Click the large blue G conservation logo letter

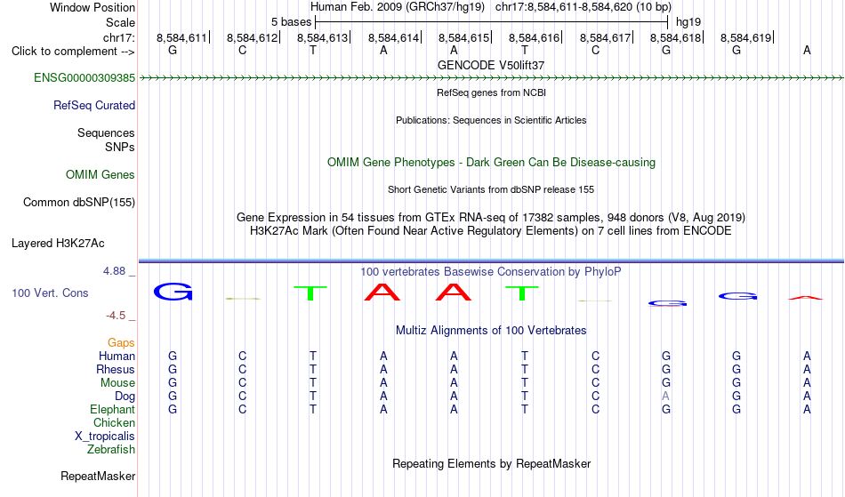[x=173, y=292]
